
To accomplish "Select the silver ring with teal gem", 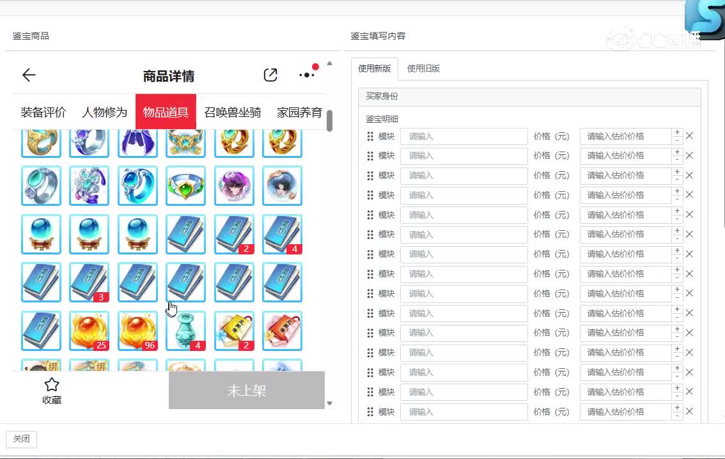I will click(41, 186).
